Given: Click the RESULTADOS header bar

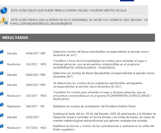Looking at the screenshot, I should pyautogui.click(x=77, y=38).
